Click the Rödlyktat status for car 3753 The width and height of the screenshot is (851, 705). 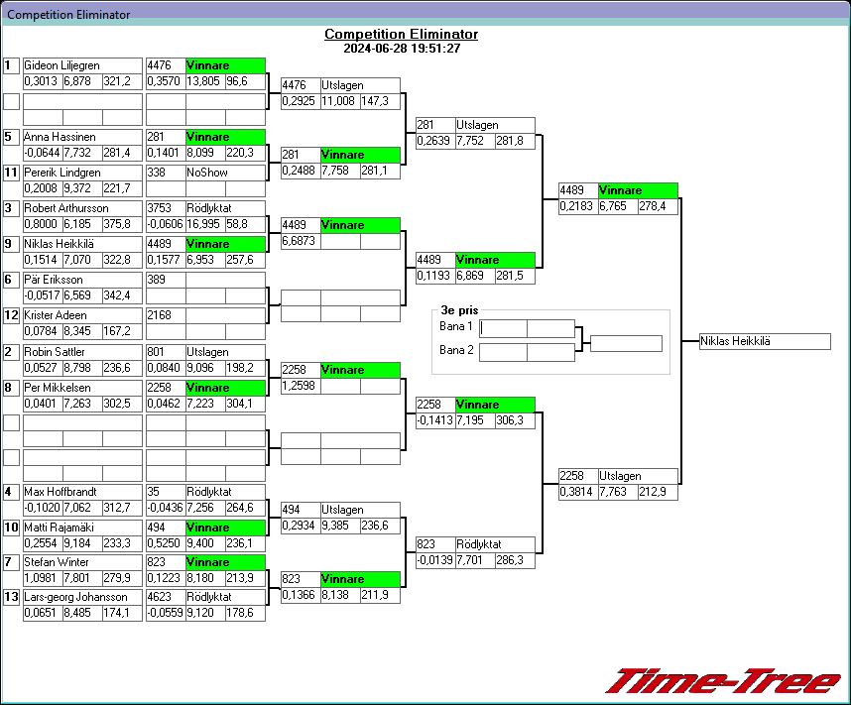[225, 208]
